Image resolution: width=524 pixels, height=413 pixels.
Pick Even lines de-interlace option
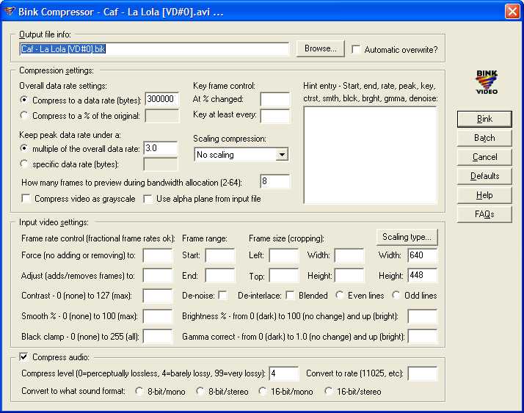click(341, 296)
